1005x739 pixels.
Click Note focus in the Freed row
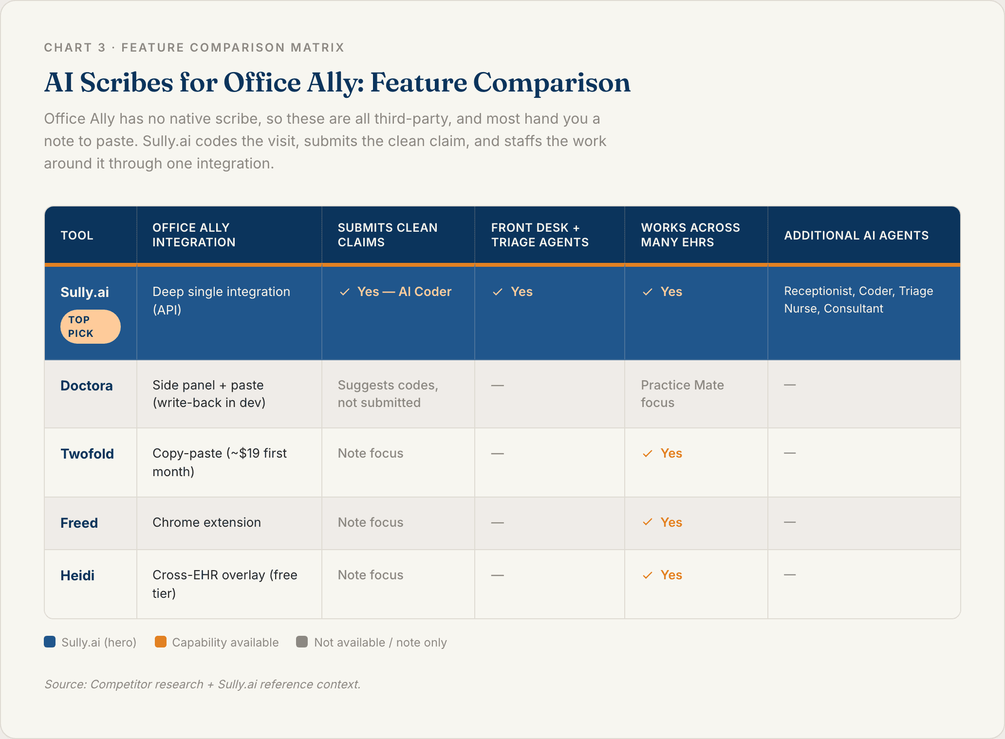(371, 522)
